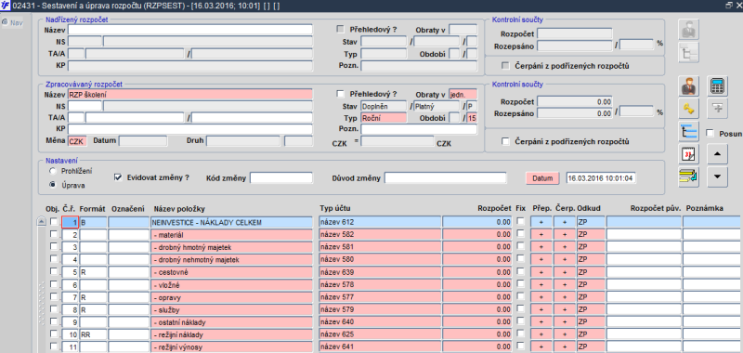
Task: Click Přep. plus button for materiál row
Action: (541, 234)
